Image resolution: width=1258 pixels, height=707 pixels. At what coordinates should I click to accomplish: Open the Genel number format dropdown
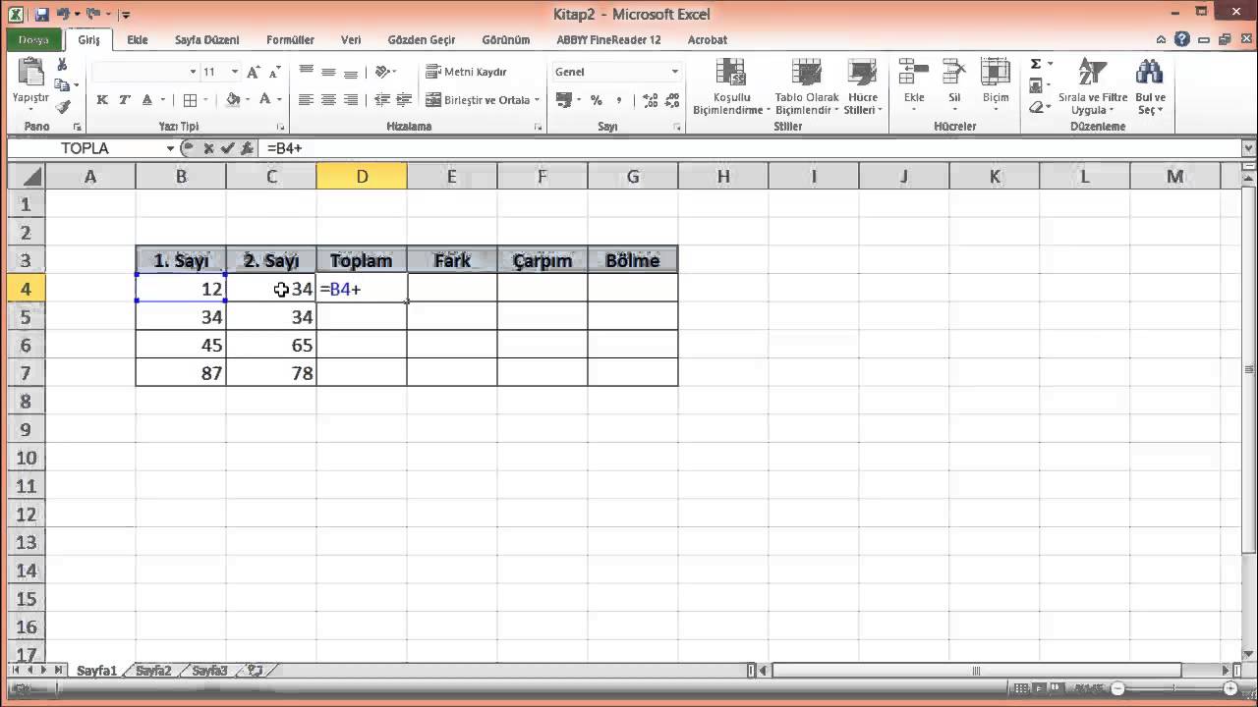pos(674,72)
